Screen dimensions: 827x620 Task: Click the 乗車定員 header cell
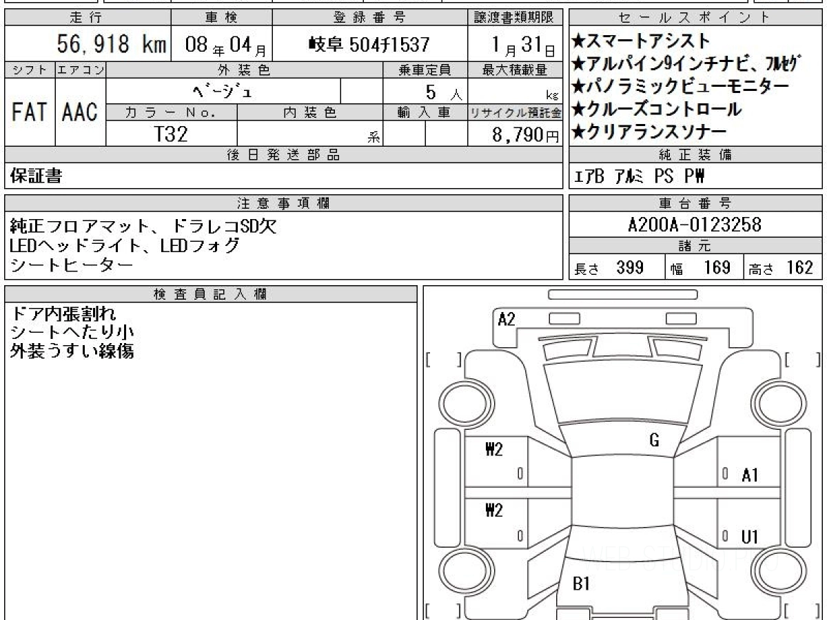point(425,70)
